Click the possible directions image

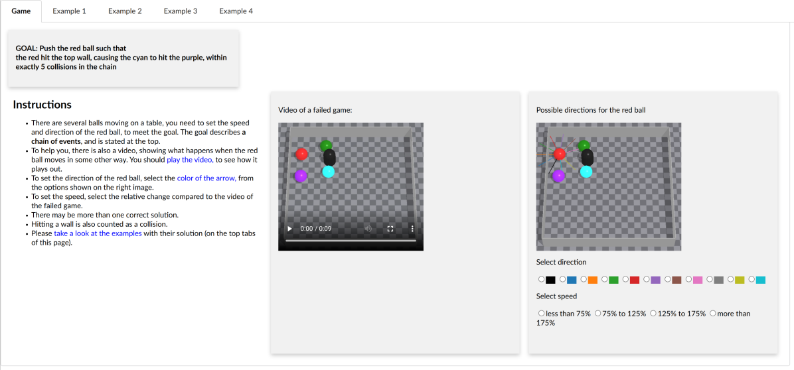609,186
